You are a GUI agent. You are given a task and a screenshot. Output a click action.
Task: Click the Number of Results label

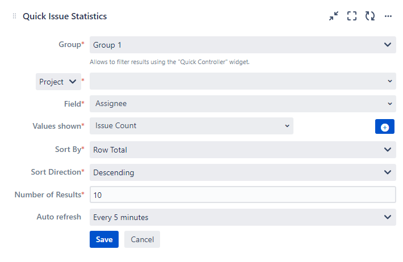(48, 195)
